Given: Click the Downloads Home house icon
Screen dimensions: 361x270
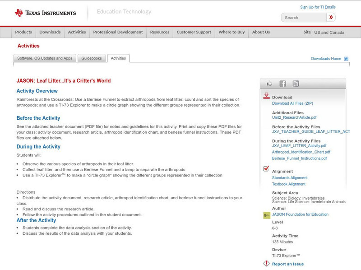Looking at the screenshot, I should [346, 59].
